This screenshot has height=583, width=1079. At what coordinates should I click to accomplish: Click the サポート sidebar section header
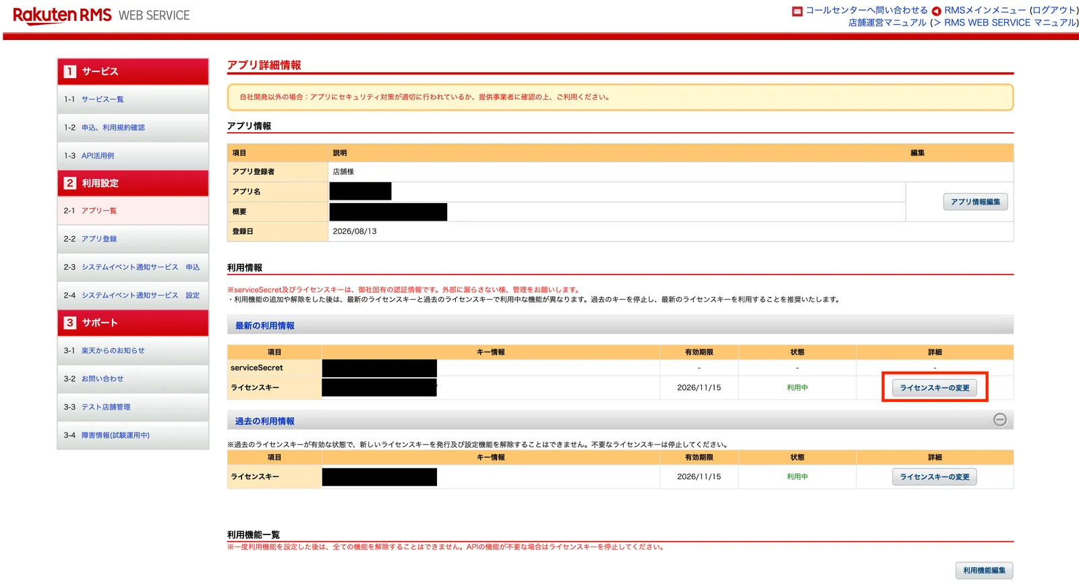[133, 323]
